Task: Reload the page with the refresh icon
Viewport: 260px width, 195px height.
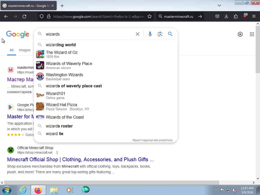Action: 24,17
